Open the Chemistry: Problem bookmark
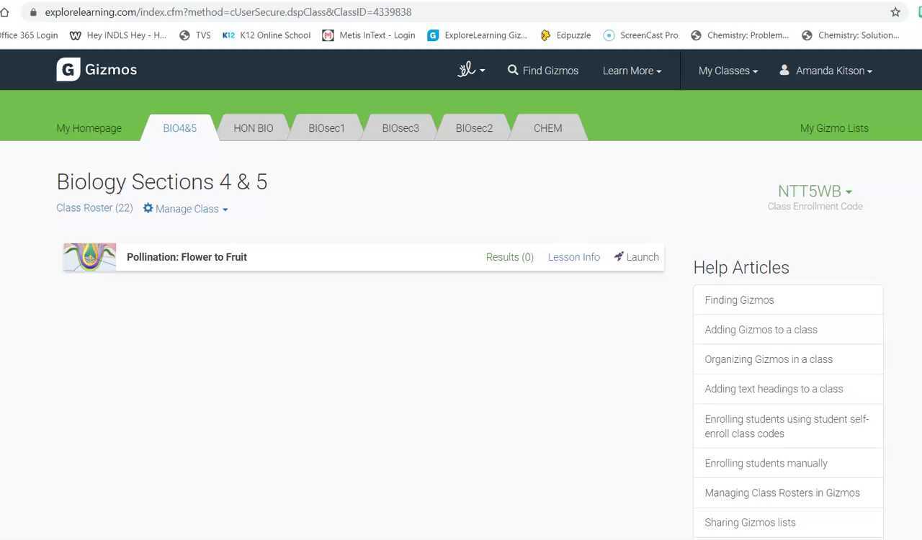Image resolution: width=922 pixels, height=540 pixels. tap(740, 35)
